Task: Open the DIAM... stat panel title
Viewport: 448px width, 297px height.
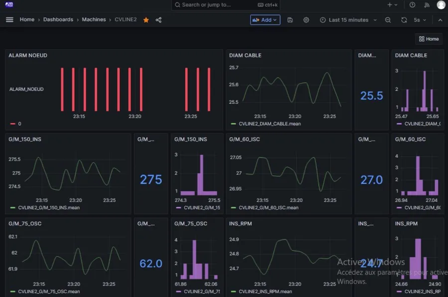Action: (x=367, y=55)
